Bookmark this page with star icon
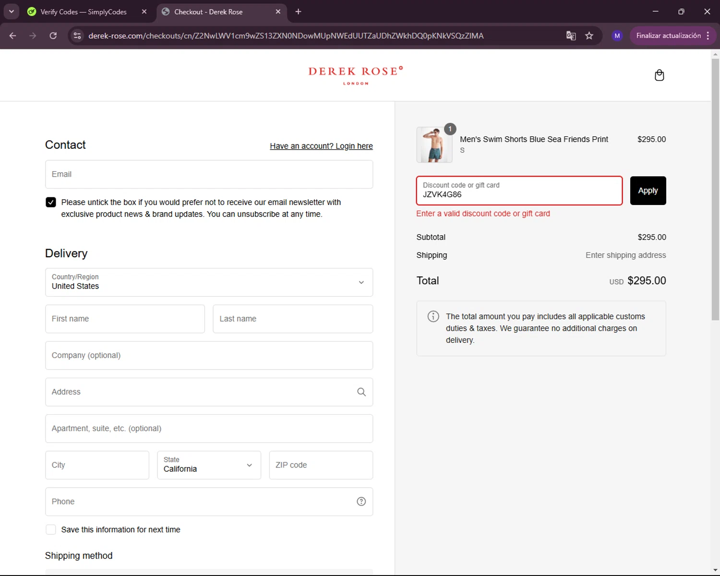 589,36
